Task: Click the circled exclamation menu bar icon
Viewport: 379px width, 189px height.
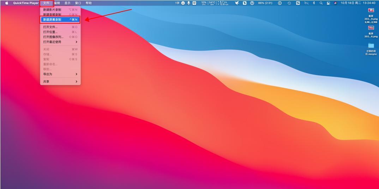Action: click(x=280, y=3)
